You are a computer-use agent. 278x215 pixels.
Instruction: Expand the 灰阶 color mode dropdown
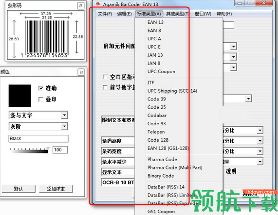coord(64,126)
